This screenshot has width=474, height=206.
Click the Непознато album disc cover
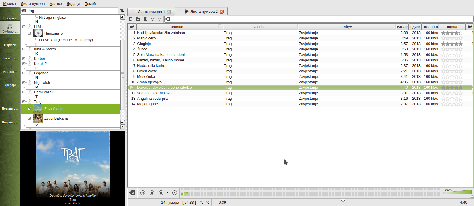[38, 33]
